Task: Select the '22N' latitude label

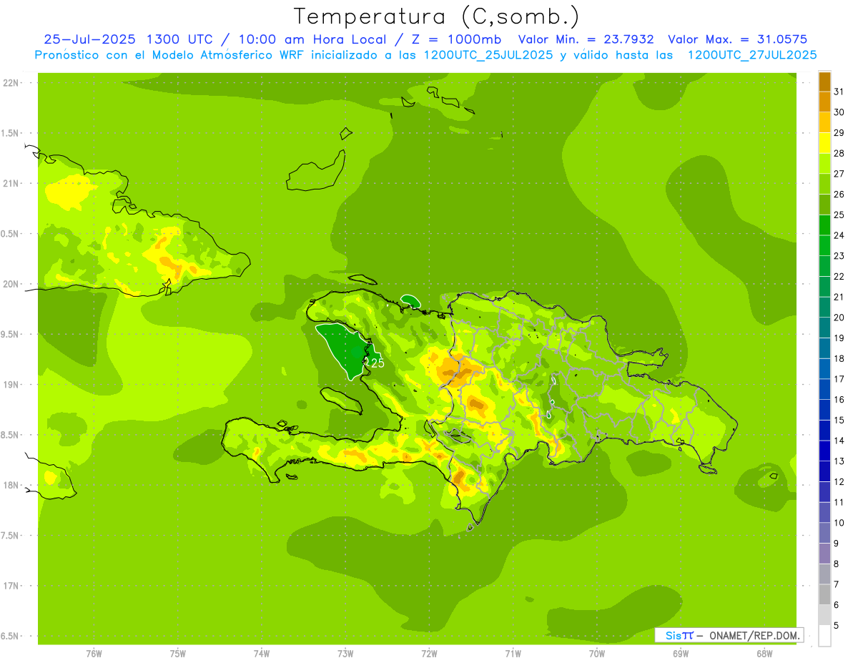Action: [11, 82]
